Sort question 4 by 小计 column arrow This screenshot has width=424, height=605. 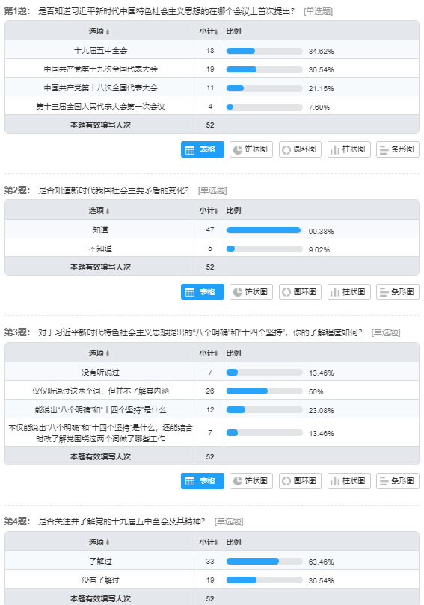coord(216,542)
